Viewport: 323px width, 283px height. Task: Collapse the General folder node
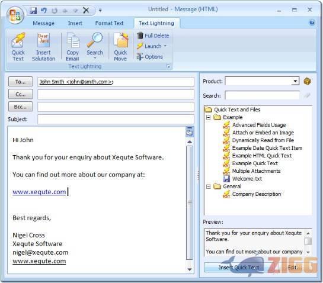pos(209,186)
